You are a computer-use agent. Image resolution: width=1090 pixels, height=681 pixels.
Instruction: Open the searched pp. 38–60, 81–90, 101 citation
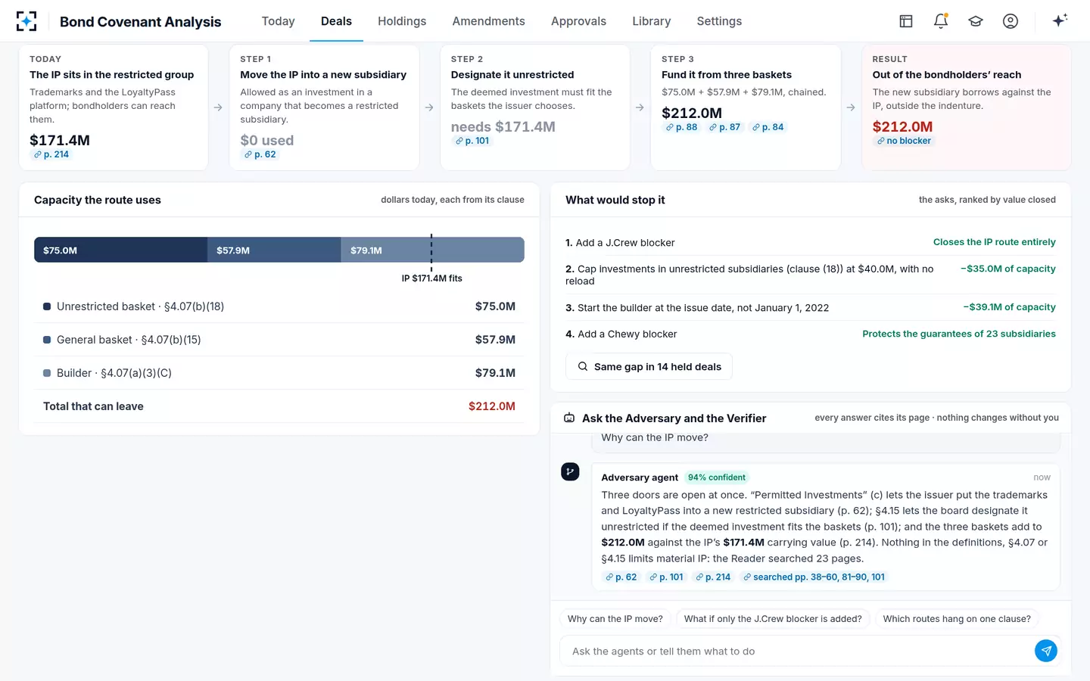tap(814, 577)
